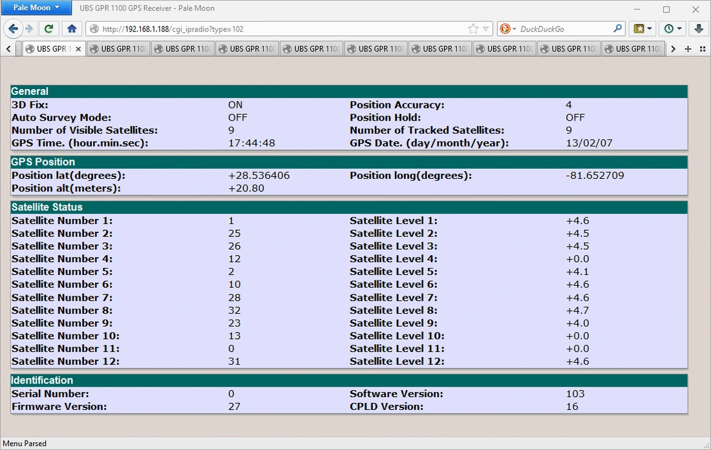Click the Position Hold value OFF
This screenshot has height=450, width=711.
pyautogui.click(x=575, y=118)
